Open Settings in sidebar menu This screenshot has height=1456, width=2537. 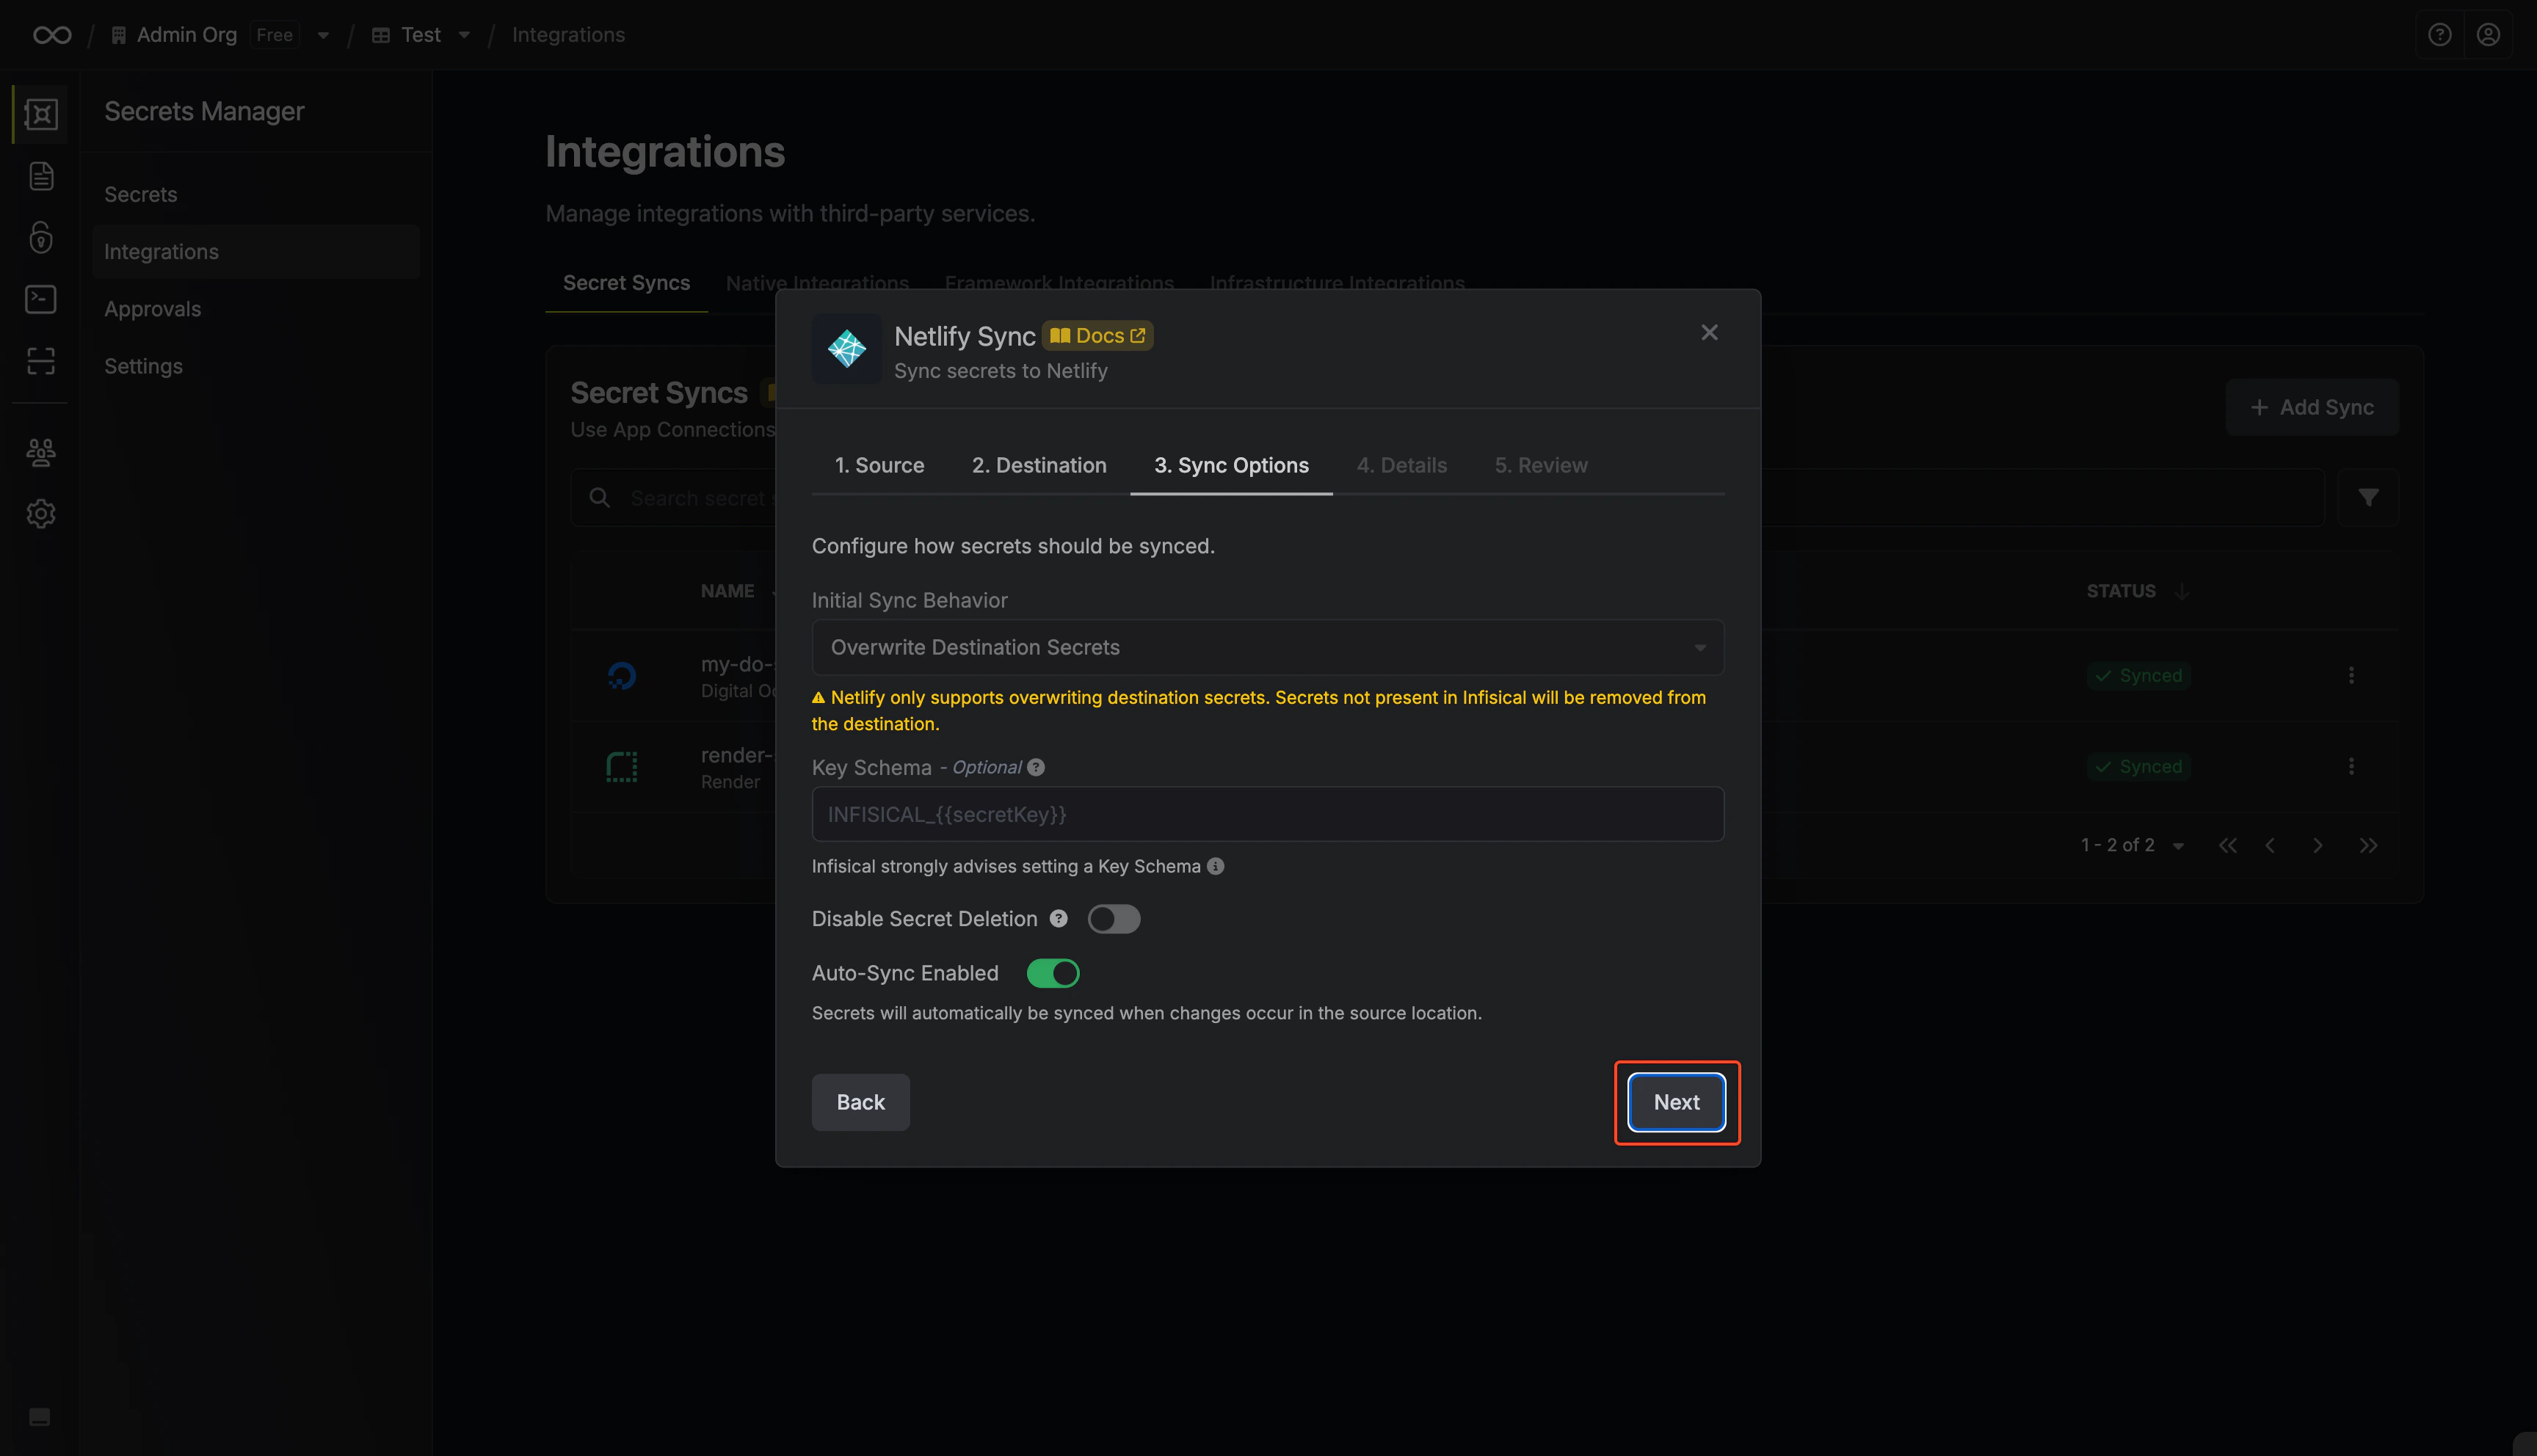point(255,366)
